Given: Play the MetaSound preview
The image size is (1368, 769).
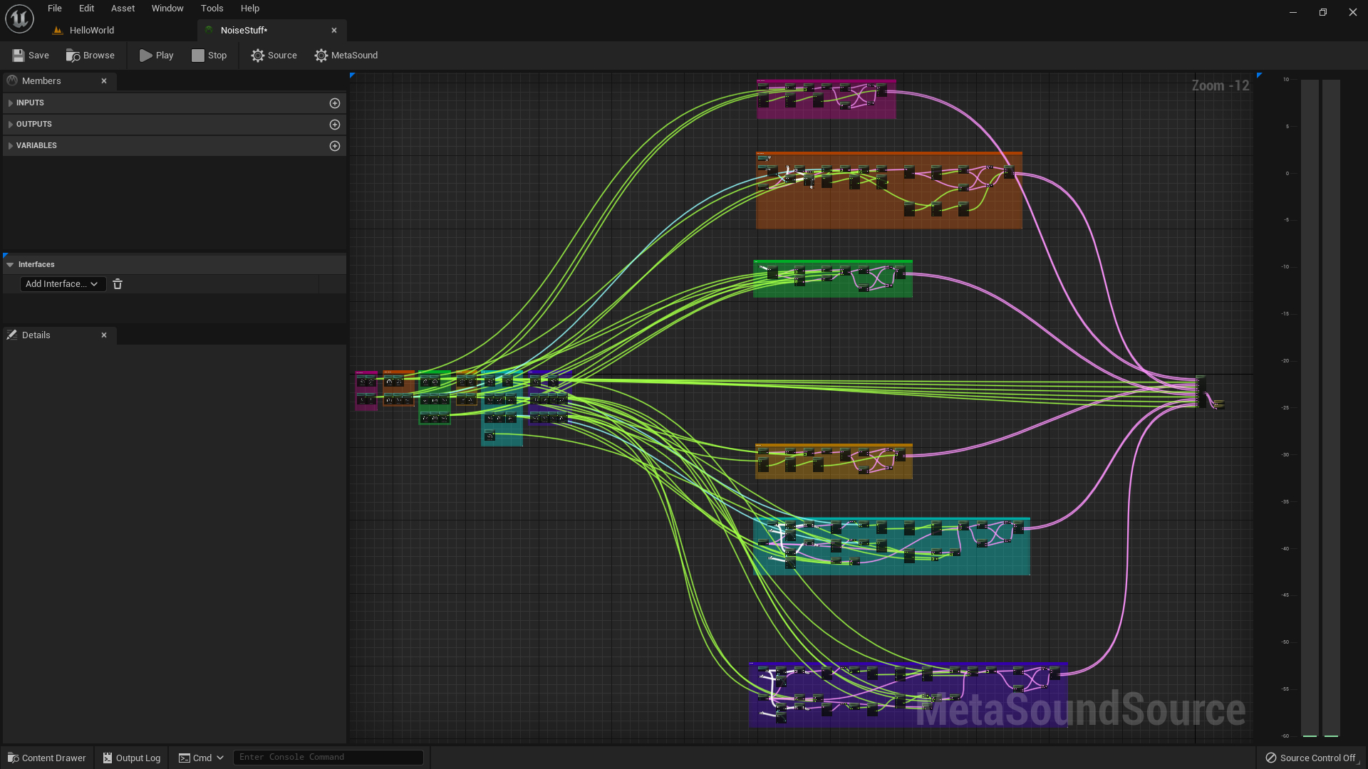Looking at the screenshot, I should pos(157,55).
